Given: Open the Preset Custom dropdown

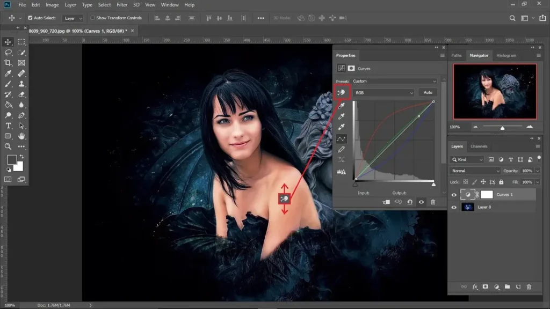Looking at the screenshot, I should pyautogui.click(x=394, y=82).
